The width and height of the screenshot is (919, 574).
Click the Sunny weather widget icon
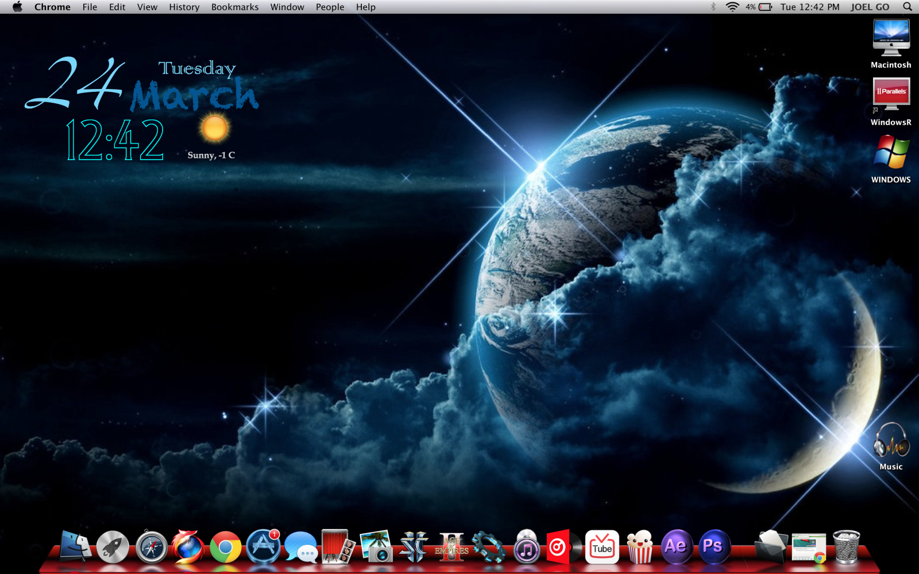(215, 127)
